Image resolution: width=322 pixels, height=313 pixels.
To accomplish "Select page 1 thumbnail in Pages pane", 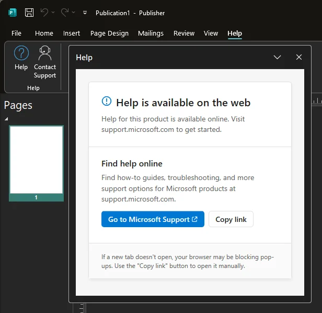I will (x=36, y=163).
